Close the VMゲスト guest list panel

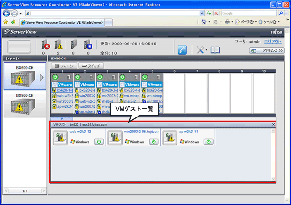point(273,124)
